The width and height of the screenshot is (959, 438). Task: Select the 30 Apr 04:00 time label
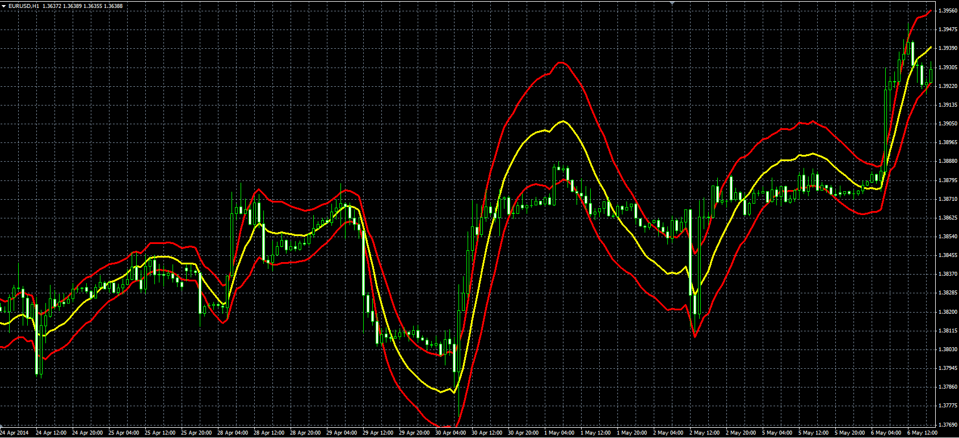click(450, 433)
